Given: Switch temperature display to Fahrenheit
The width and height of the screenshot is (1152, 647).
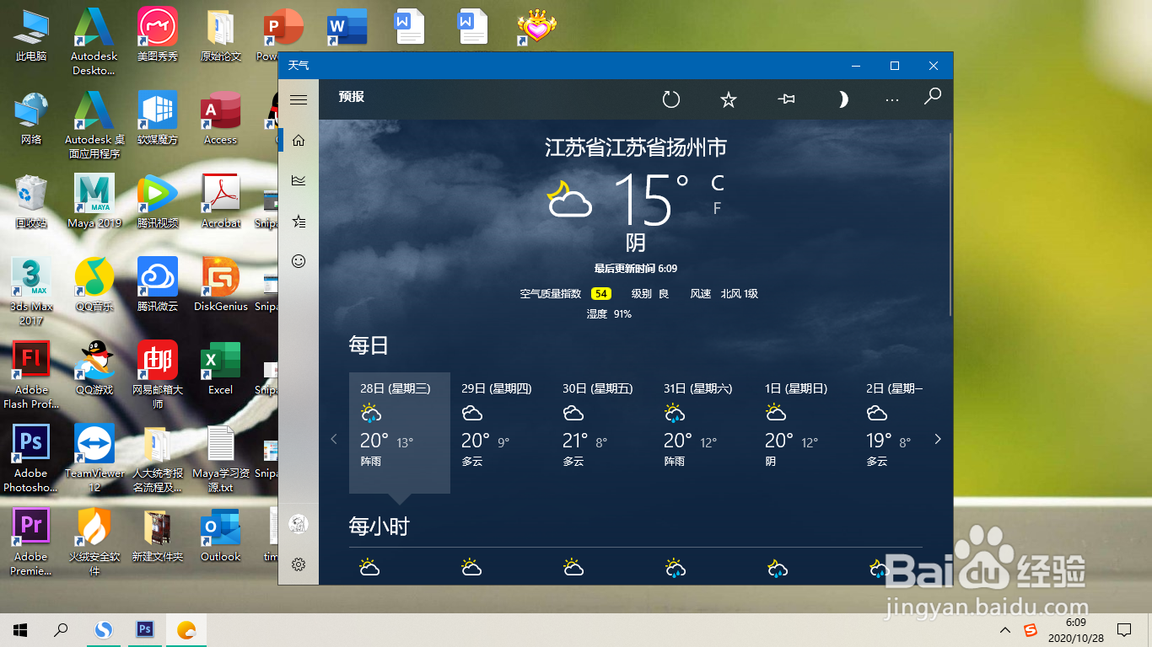Looking at the screenshot, I should (x=716, y=208).
